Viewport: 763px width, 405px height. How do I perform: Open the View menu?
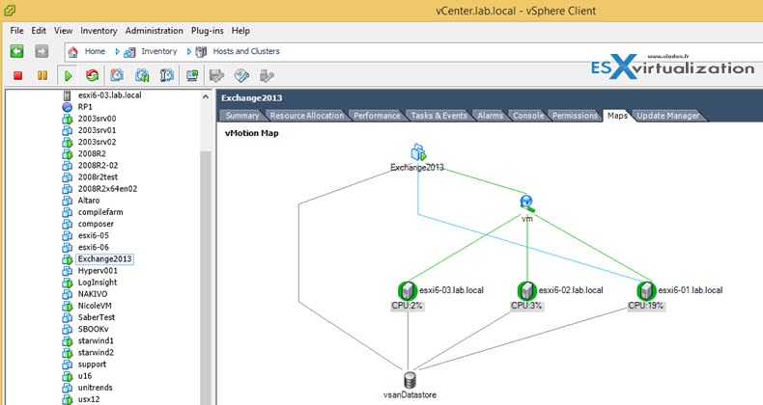(x=63, y=31)
